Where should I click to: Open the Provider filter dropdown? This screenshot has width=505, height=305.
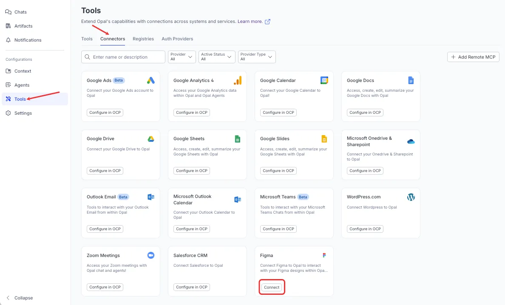click(182, 57)
